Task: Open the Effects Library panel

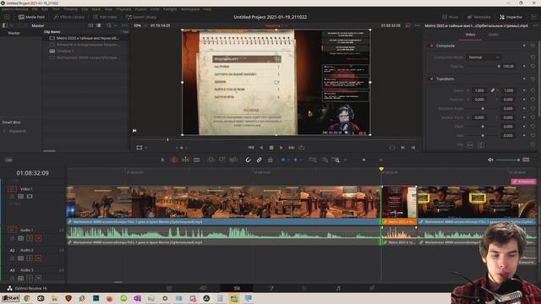Action: (x=69, y=17)
